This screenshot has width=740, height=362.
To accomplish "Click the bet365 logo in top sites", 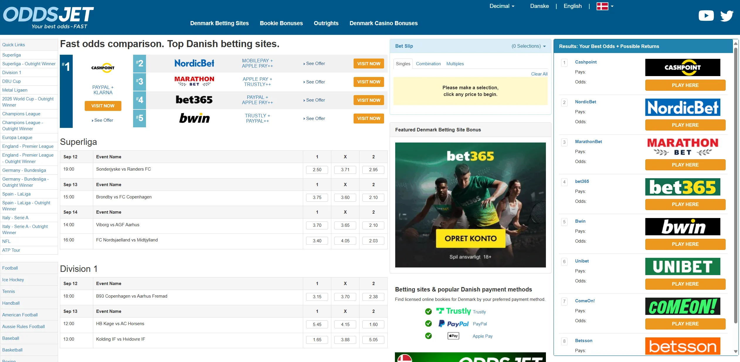I will pos(194,100).
